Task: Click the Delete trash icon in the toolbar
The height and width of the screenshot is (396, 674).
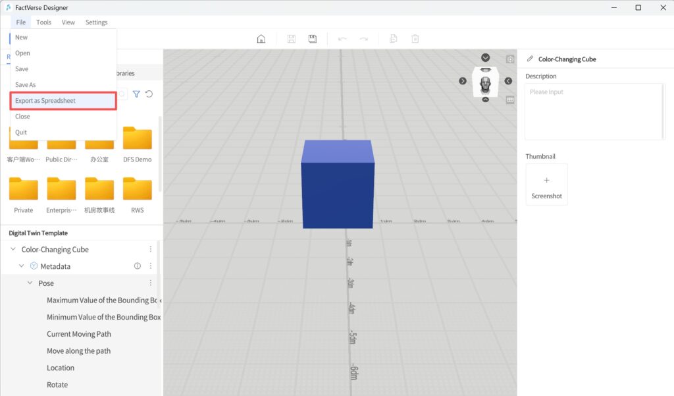Action: [415, 38]
